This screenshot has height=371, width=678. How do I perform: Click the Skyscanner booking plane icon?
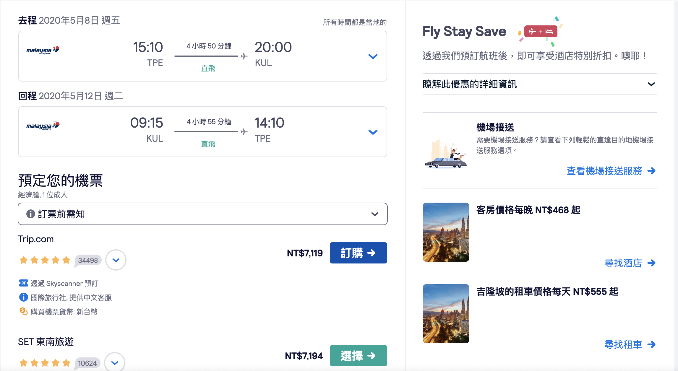pyautogui.click(x=23, y=283)
